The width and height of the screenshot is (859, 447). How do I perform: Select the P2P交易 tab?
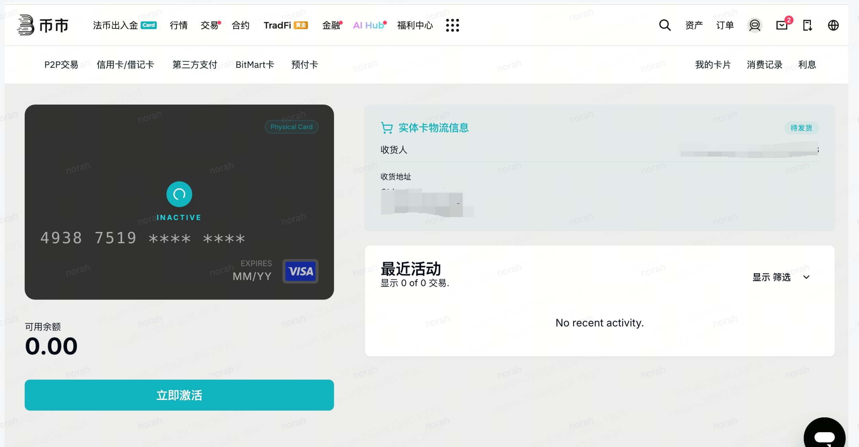(61, 65)
